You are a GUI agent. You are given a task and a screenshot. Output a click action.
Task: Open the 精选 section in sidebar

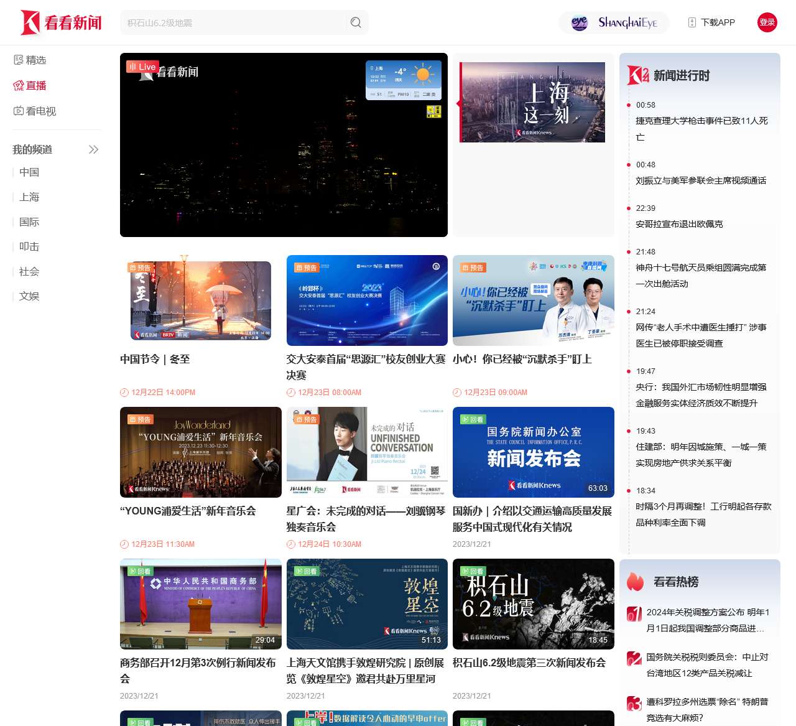point(30,60)
